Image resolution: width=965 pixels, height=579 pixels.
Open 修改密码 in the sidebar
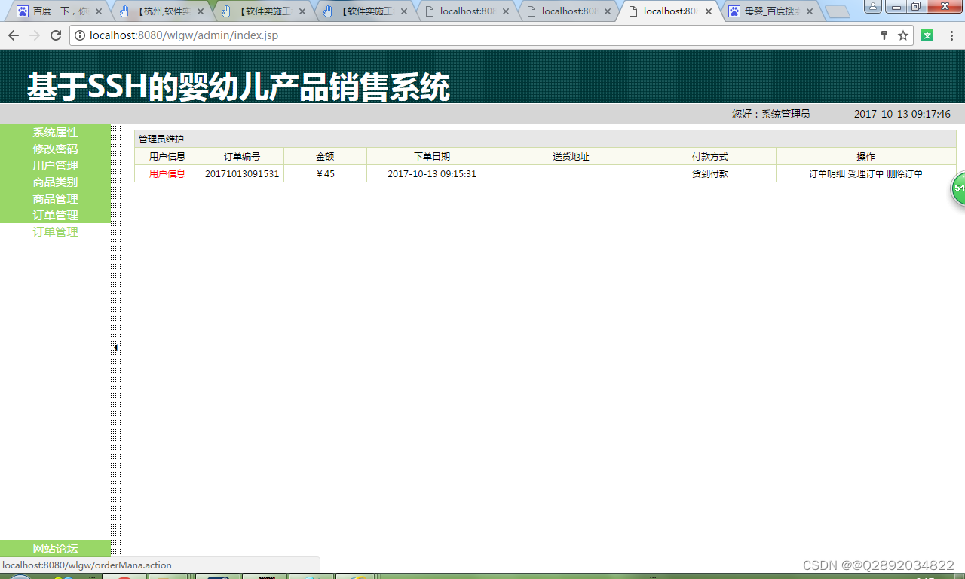point(55,149)
